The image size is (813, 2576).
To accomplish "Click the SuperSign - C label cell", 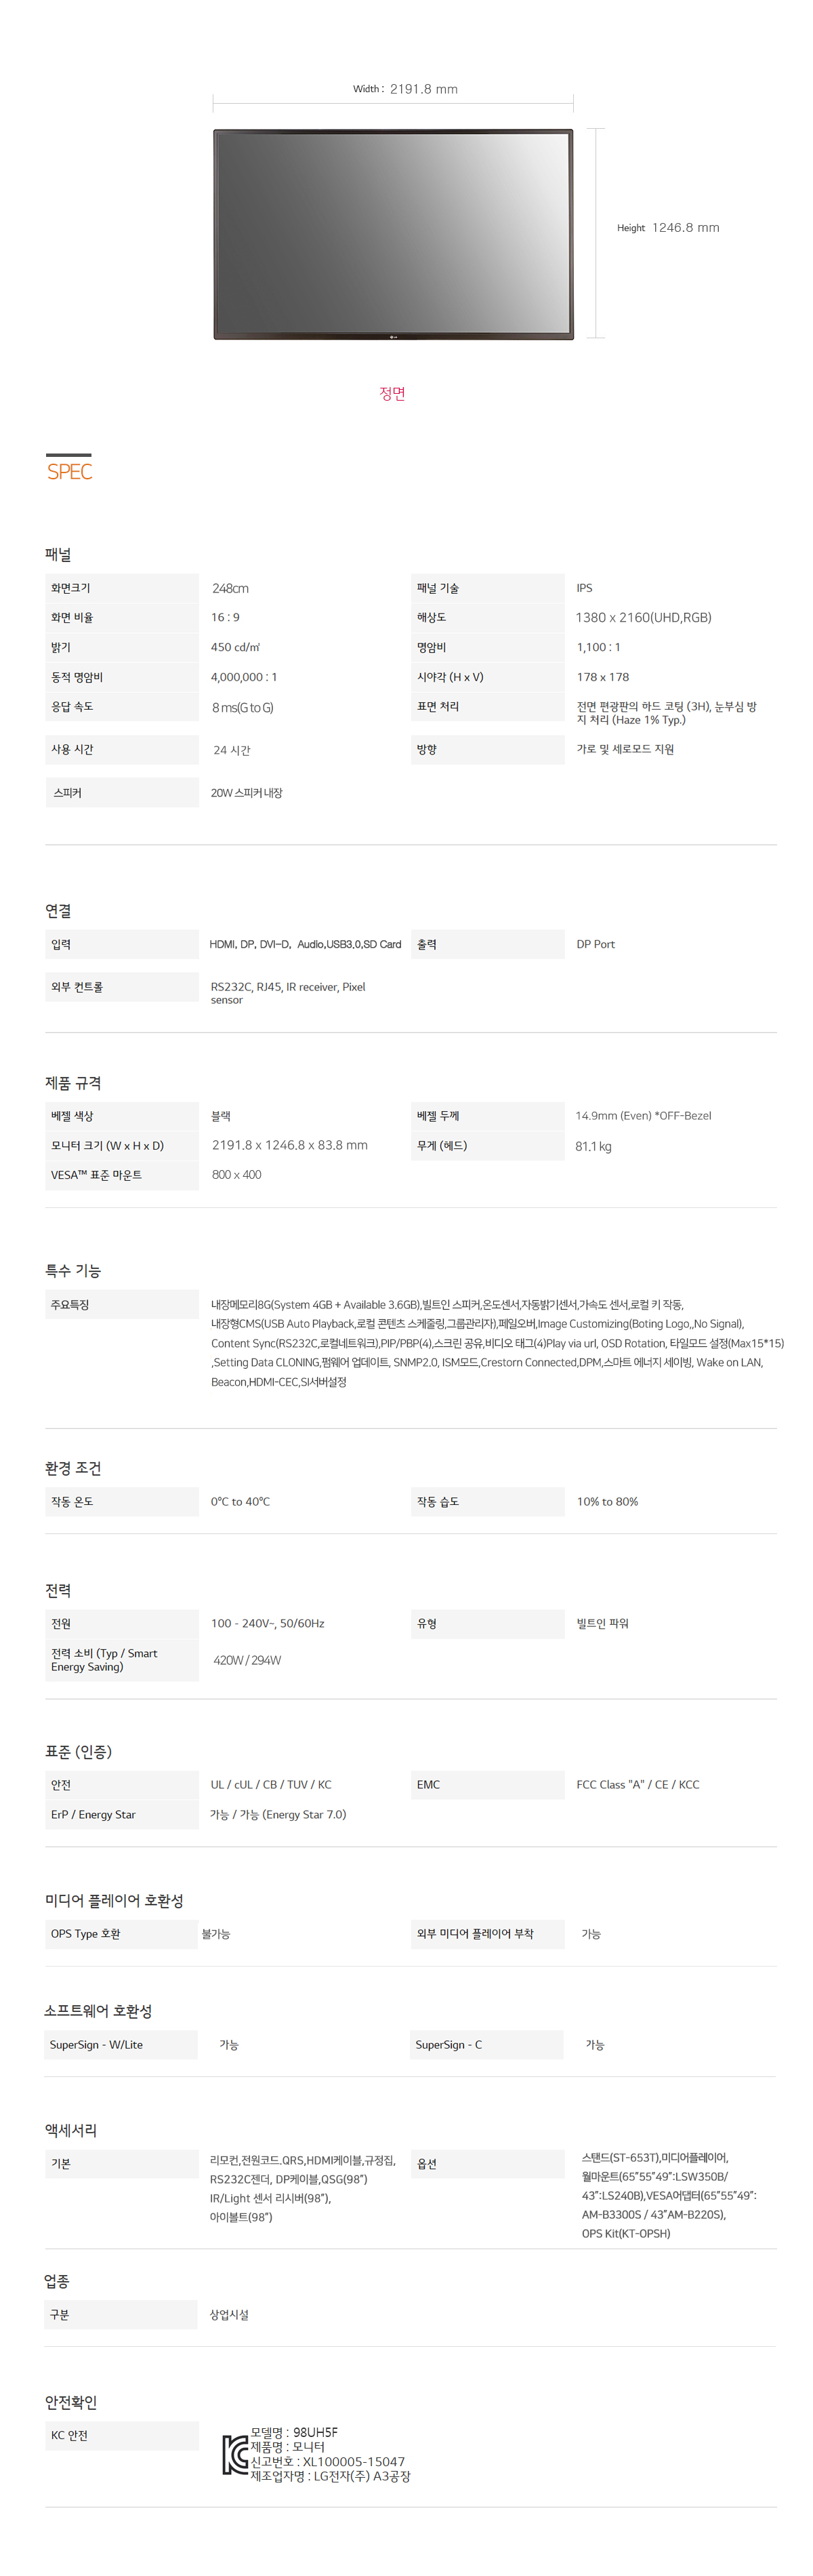I will click(487, 2044).
